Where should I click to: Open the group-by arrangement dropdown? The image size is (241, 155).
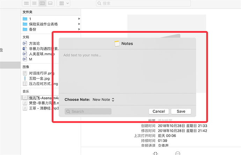click(64, 3)
